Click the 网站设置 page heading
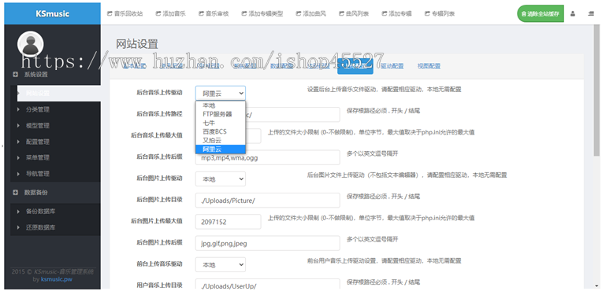 point(137,44)
